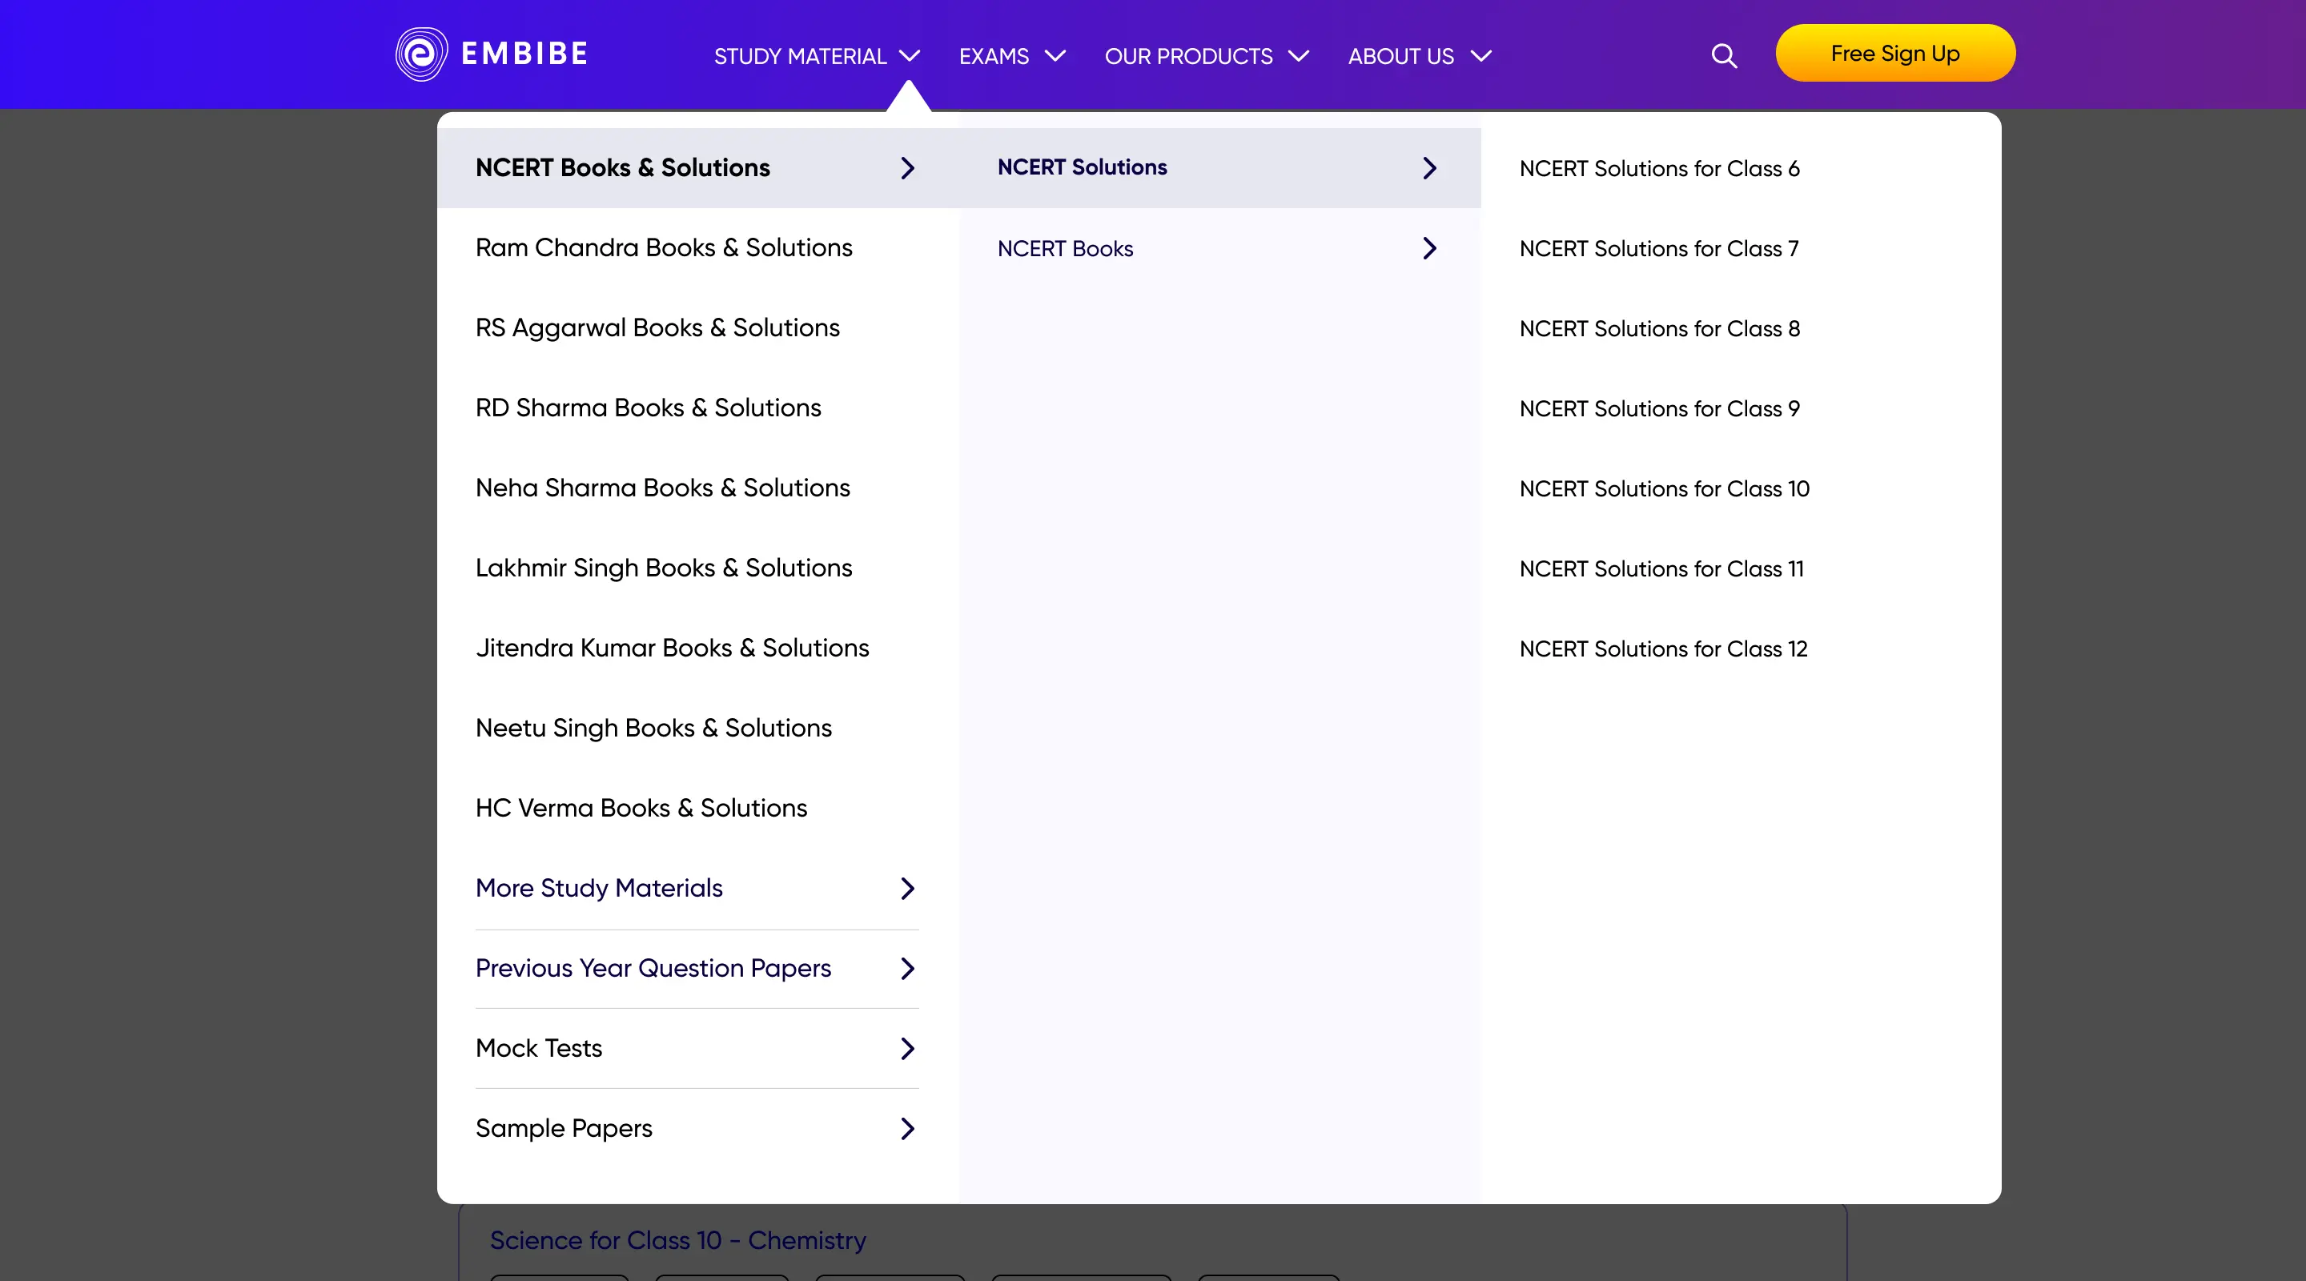Open RD Sharma Books & Solutions
The width and height of the screenshot is (2306, 1281).
[648, 408]
